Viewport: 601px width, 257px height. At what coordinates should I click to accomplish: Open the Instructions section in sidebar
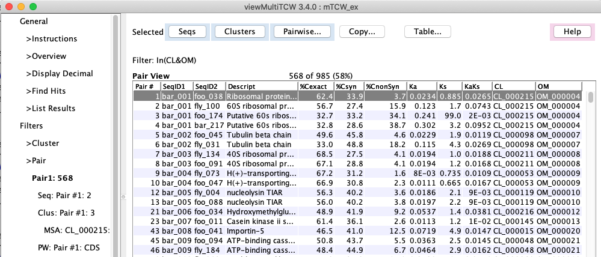(x=51, y=39)
